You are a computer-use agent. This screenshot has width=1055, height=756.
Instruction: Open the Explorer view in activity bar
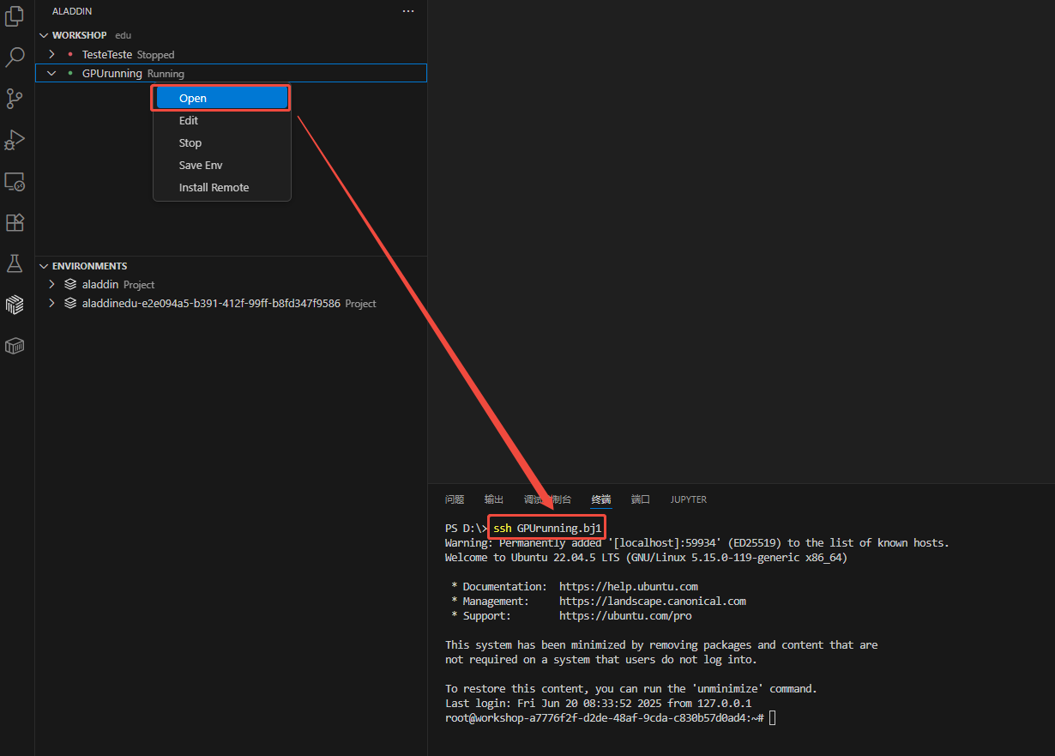pyautogui.click(x=15, y=16)
